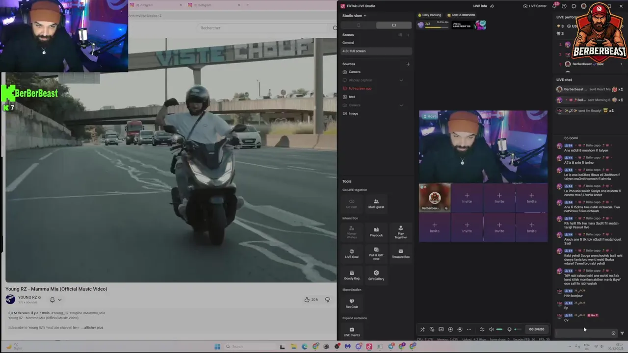Image resolution: width=628 pixels, height=353 pixels.
Task: Open the Chat & Interview tab
Action: click(x=461, y=15)
